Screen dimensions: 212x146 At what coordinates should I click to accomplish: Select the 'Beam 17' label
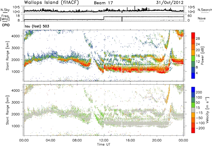103,3
